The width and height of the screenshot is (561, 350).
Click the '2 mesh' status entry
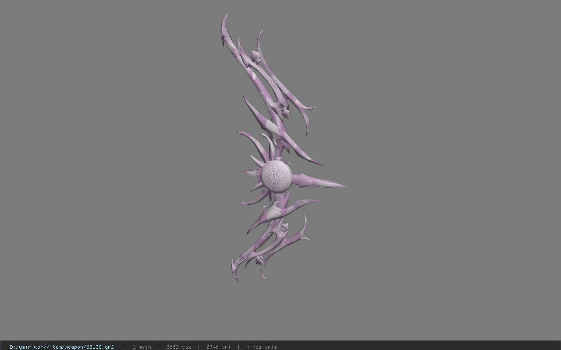click(x=142, y=347)
